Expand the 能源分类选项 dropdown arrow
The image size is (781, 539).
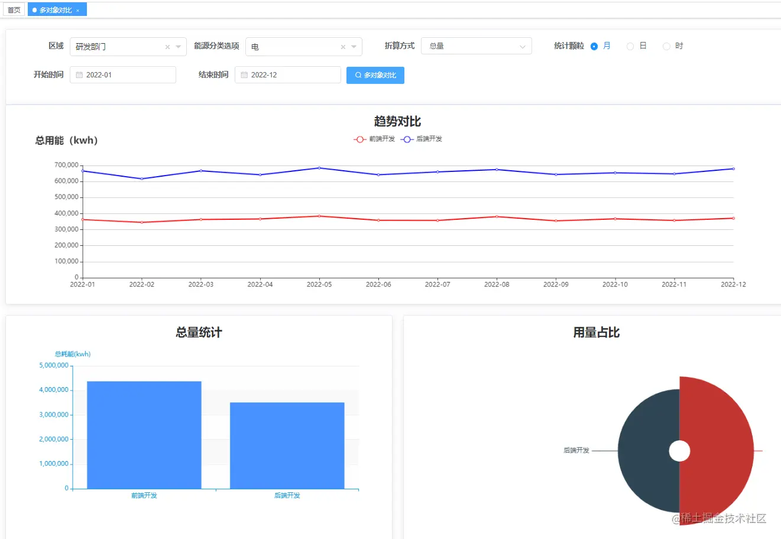(x=354, y=47)
